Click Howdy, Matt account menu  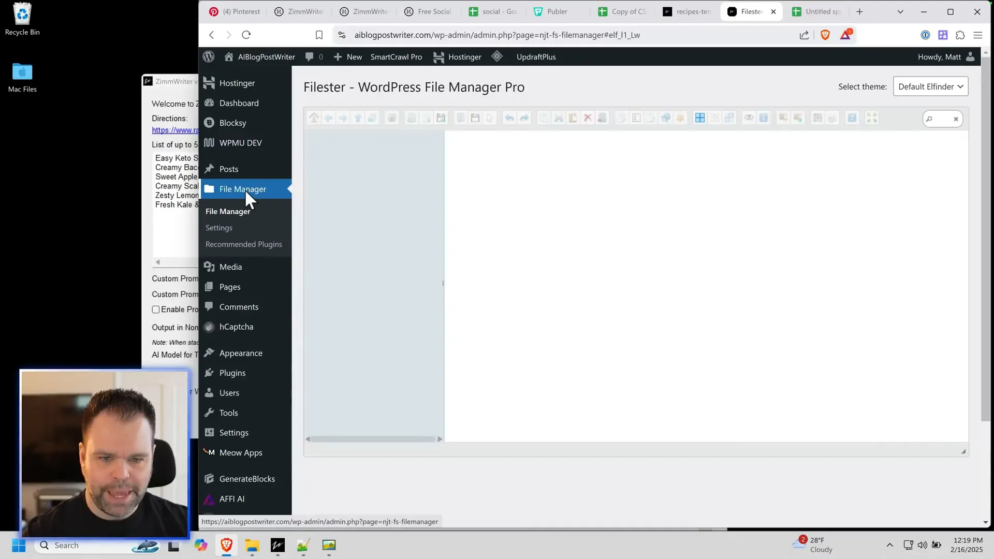(x=946, y=57)
